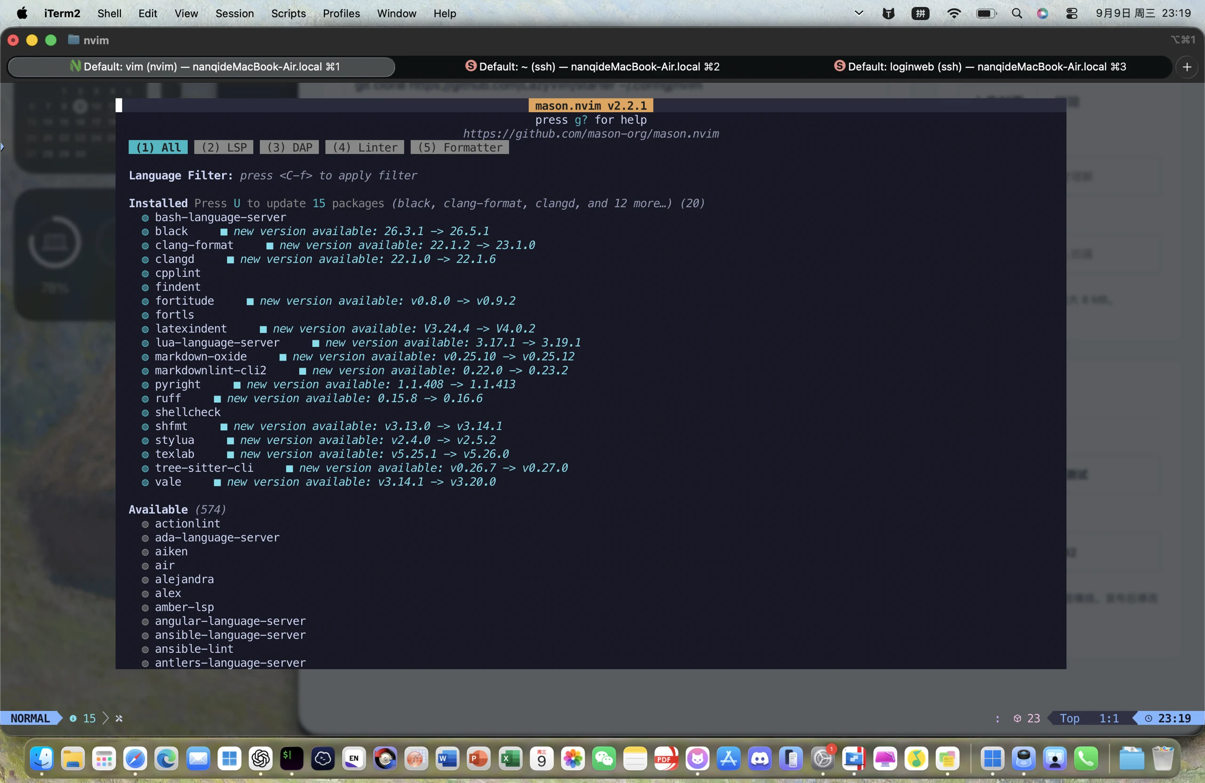Image resolution: width=1205 pixels, height=783 pixels.
Task: Click the ruff package row
Action: pyautogui.click(x=312, y=398)
